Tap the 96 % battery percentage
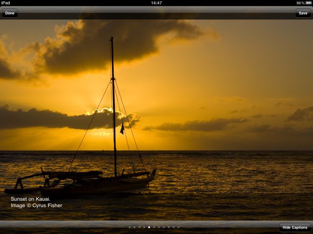 300,3
